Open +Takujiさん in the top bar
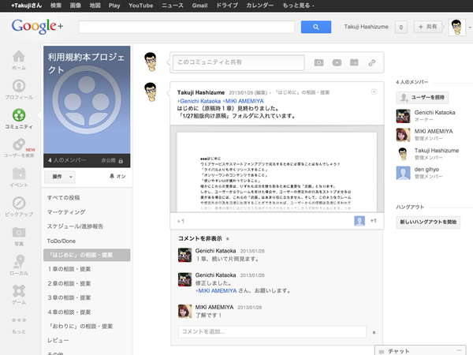Screen dimensions: 473x355 click(26, 6)
